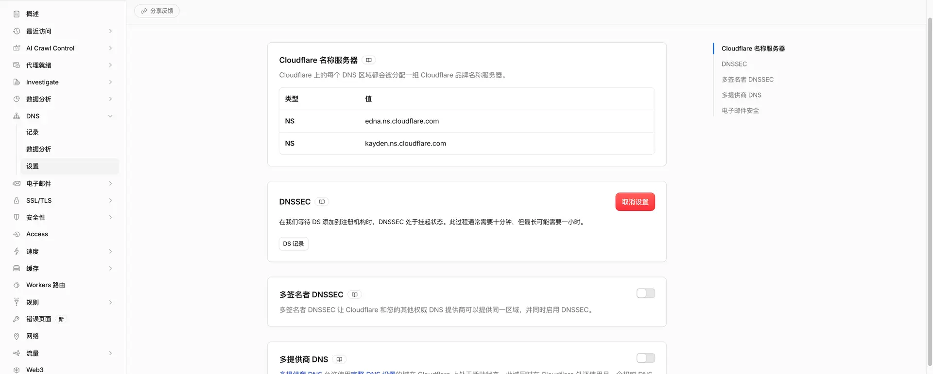Click the SSL/TLS lock icon
Viewport: 933px width, 374px height.
tap(17, 200)
